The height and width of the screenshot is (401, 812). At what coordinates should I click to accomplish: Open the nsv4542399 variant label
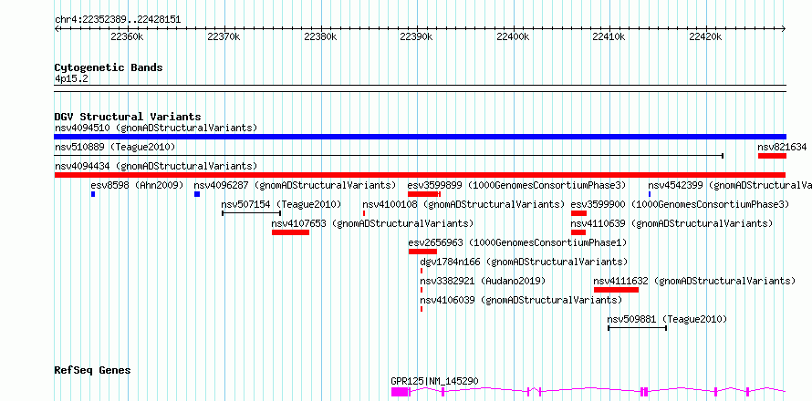pyautogui.click(x=730, y=185)
